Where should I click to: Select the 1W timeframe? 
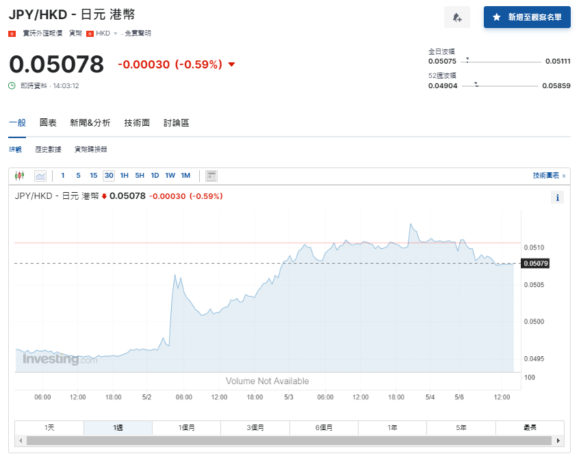[170, 175]
